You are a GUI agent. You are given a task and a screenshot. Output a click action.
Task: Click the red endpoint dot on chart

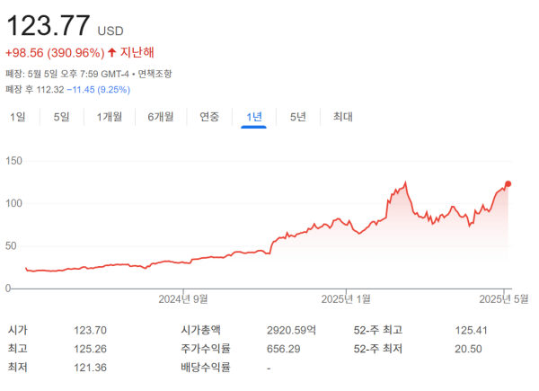pos(508,184)
